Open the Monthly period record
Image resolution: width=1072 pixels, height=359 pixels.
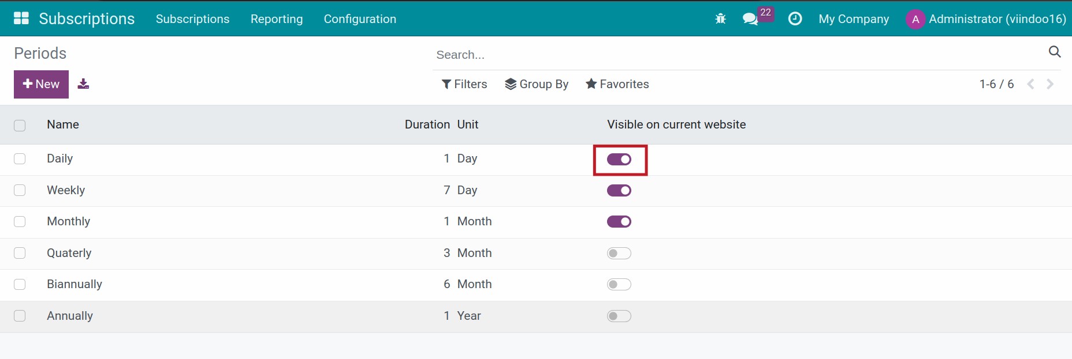68,221
